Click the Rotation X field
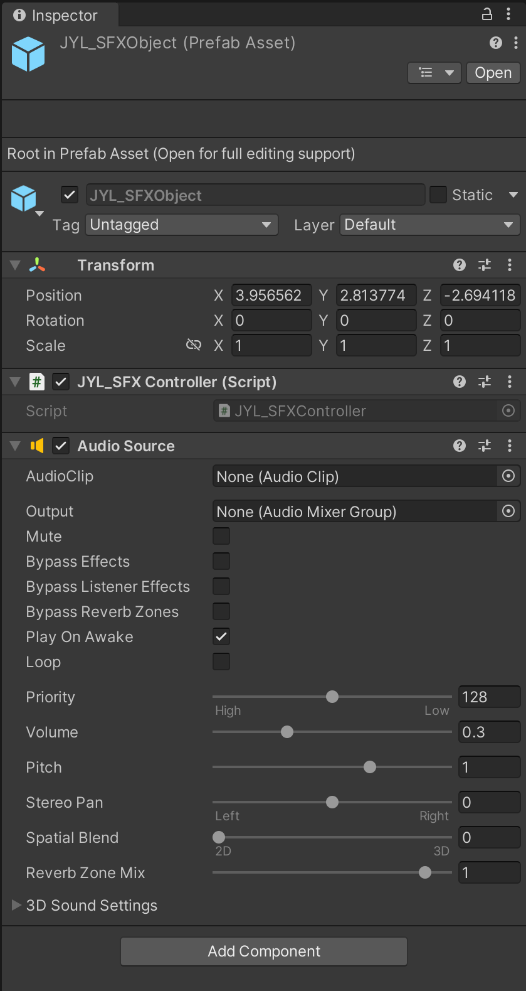526x991 pixels. (x=271, y=320)
